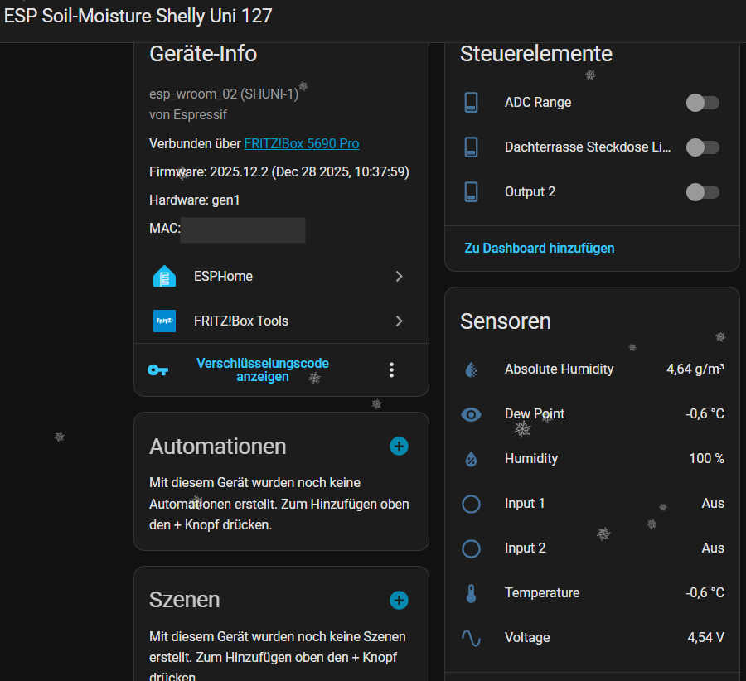The image size is (746, 681).
Task: Open the FRITZ!Box 5690 Pro link
Action: pos(301,143)
